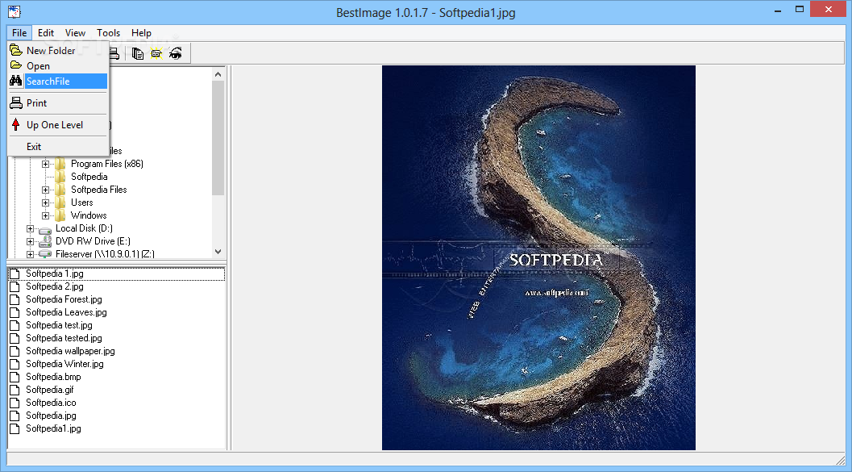Select SearchFile in the File menu
Screen dimensions: 852x472
(58, 81)
